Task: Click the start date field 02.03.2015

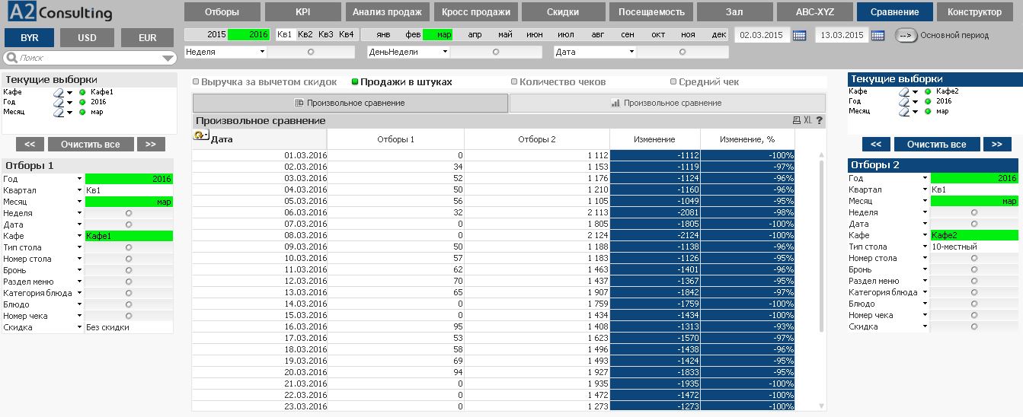Action: tap(762, 35)
